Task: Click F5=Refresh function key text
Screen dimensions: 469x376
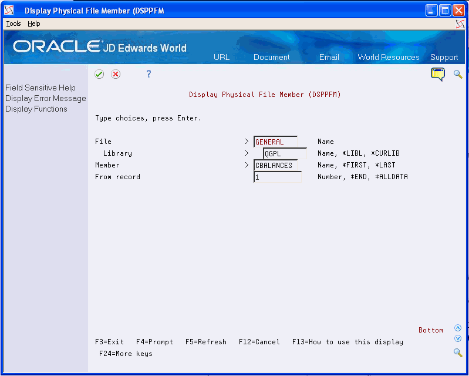Action: [206, 342]
